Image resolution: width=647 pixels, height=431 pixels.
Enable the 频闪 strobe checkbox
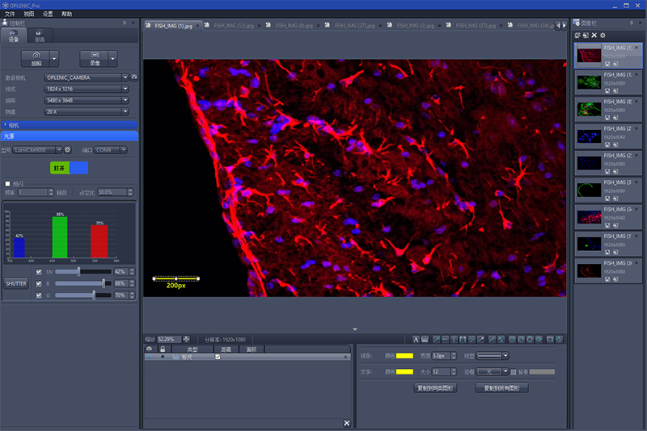(8, 183)
